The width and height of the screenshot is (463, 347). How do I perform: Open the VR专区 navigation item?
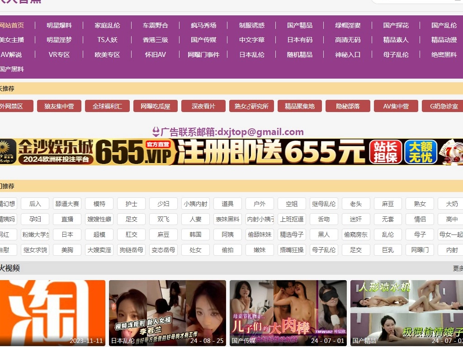59,55
